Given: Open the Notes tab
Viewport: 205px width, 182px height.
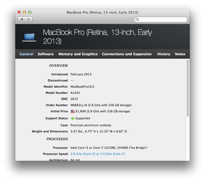Looking at the screenshot, I should 180,54.
